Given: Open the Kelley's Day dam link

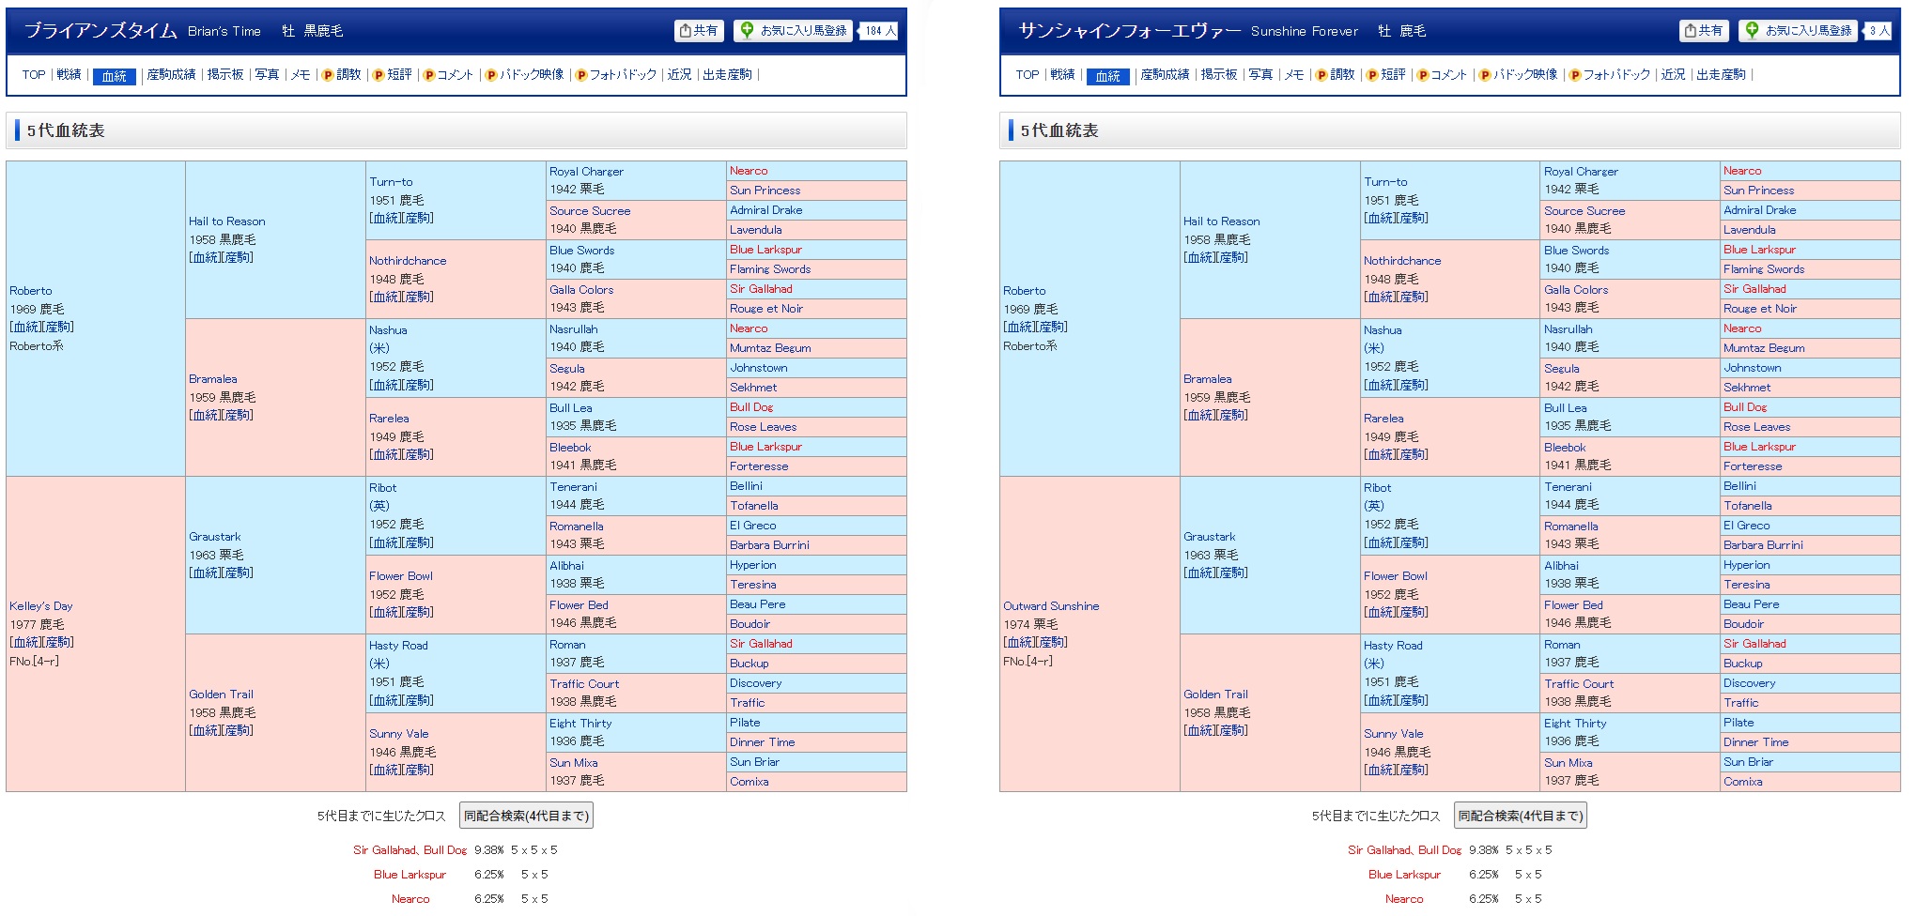Looking at the screenshot, I should click(x=40, y=606).
